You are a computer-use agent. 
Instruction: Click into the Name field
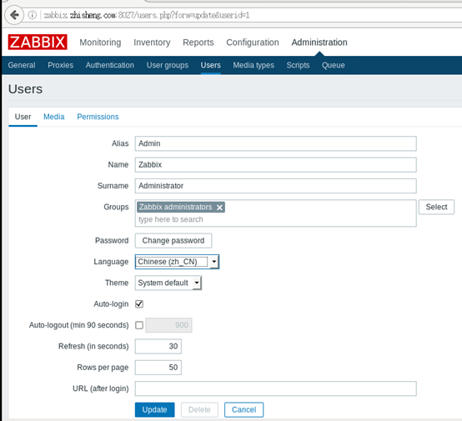(275, 165)
